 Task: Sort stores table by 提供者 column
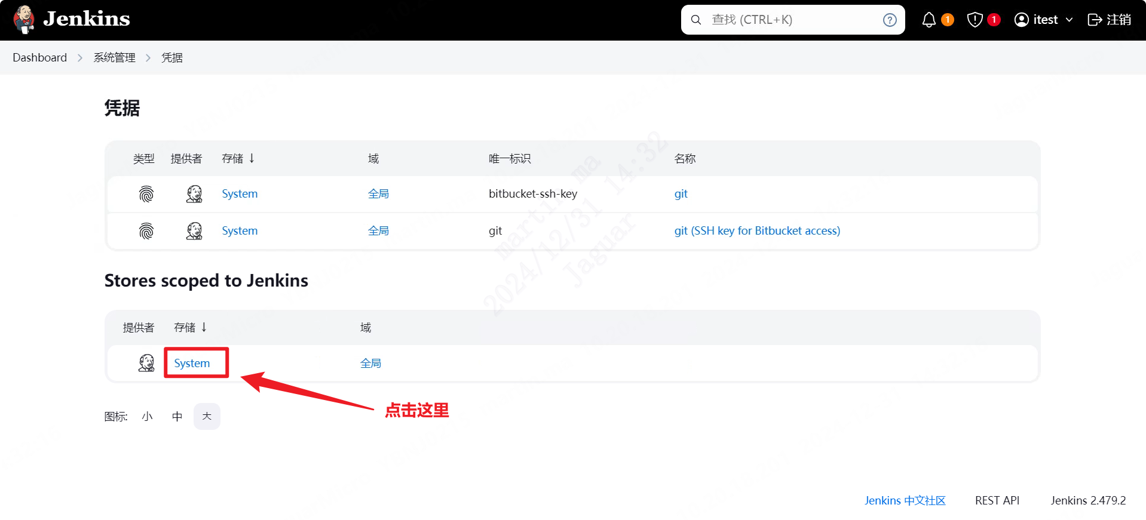coord(139,327)
